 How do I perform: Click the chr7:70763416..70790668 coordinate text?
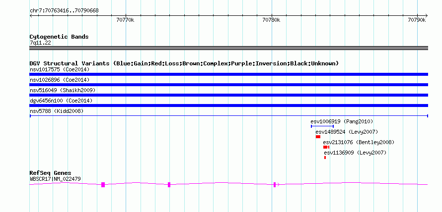pos(64,11)
